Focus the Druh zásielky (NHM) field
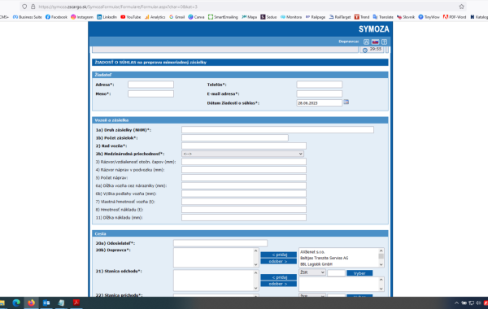This screenshot has width=488, height=309. (277, 130)
